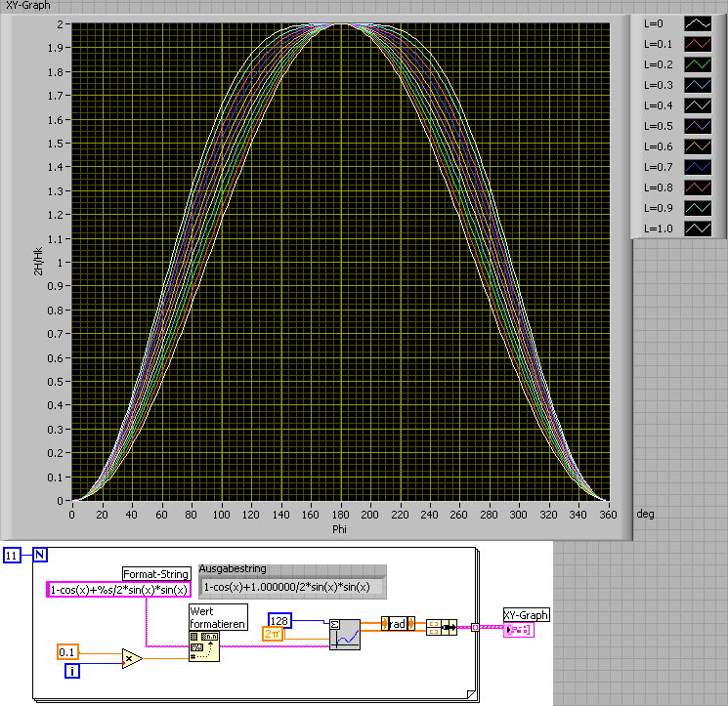The width and height of the screenshot is (728, 706).
Task: Click the Format-String constant field
Action: (x=118, y=589)
